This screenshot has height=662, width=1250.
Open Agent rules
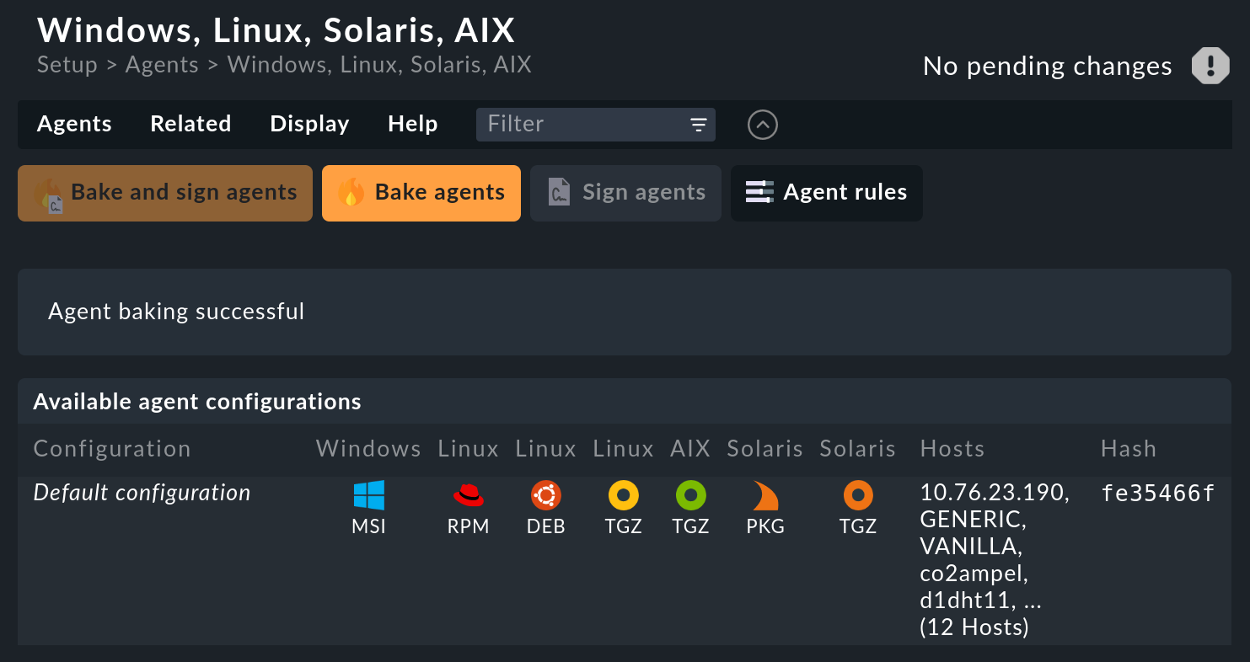point(826,193)
